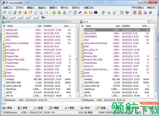
Task: Click the FTP connect toolbar icon
Action: (x=135, y=12)
